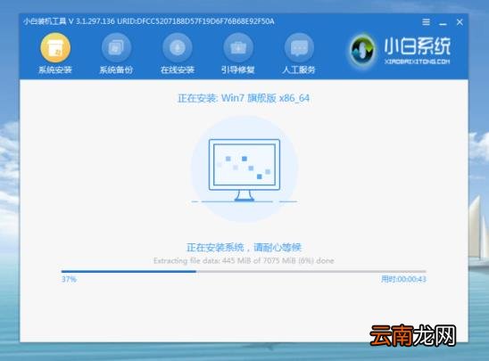
Task: Select the 引导修复 tab label
Action: 238,70
